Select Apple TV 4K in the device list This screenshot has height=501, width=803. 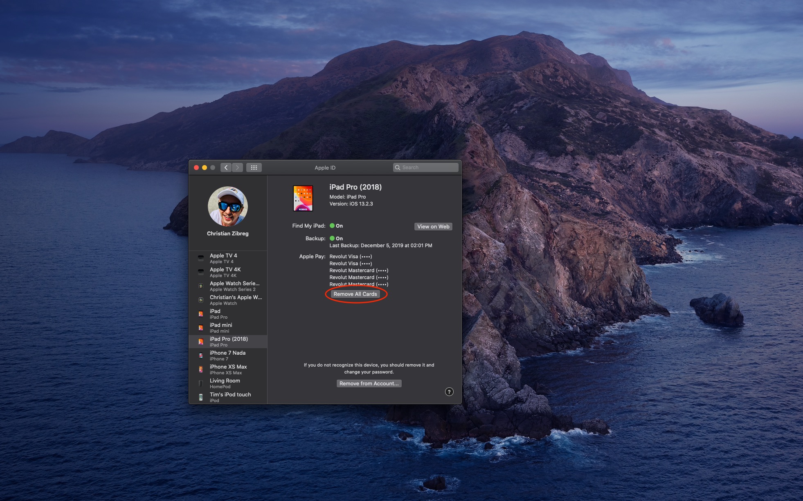point(228,272)
